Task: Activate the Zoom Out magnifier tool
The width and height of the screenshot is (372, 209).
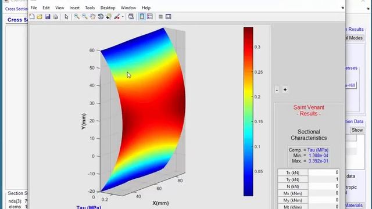Action: click(x=85, y=17)
